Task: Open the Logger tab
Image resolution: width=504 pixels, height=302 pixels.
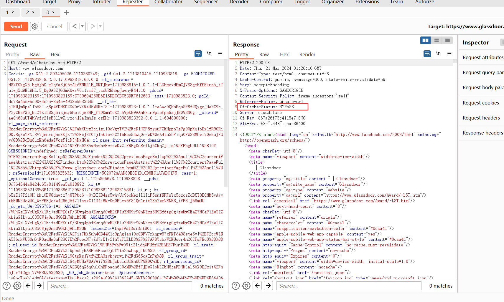Action: [302, 2]
